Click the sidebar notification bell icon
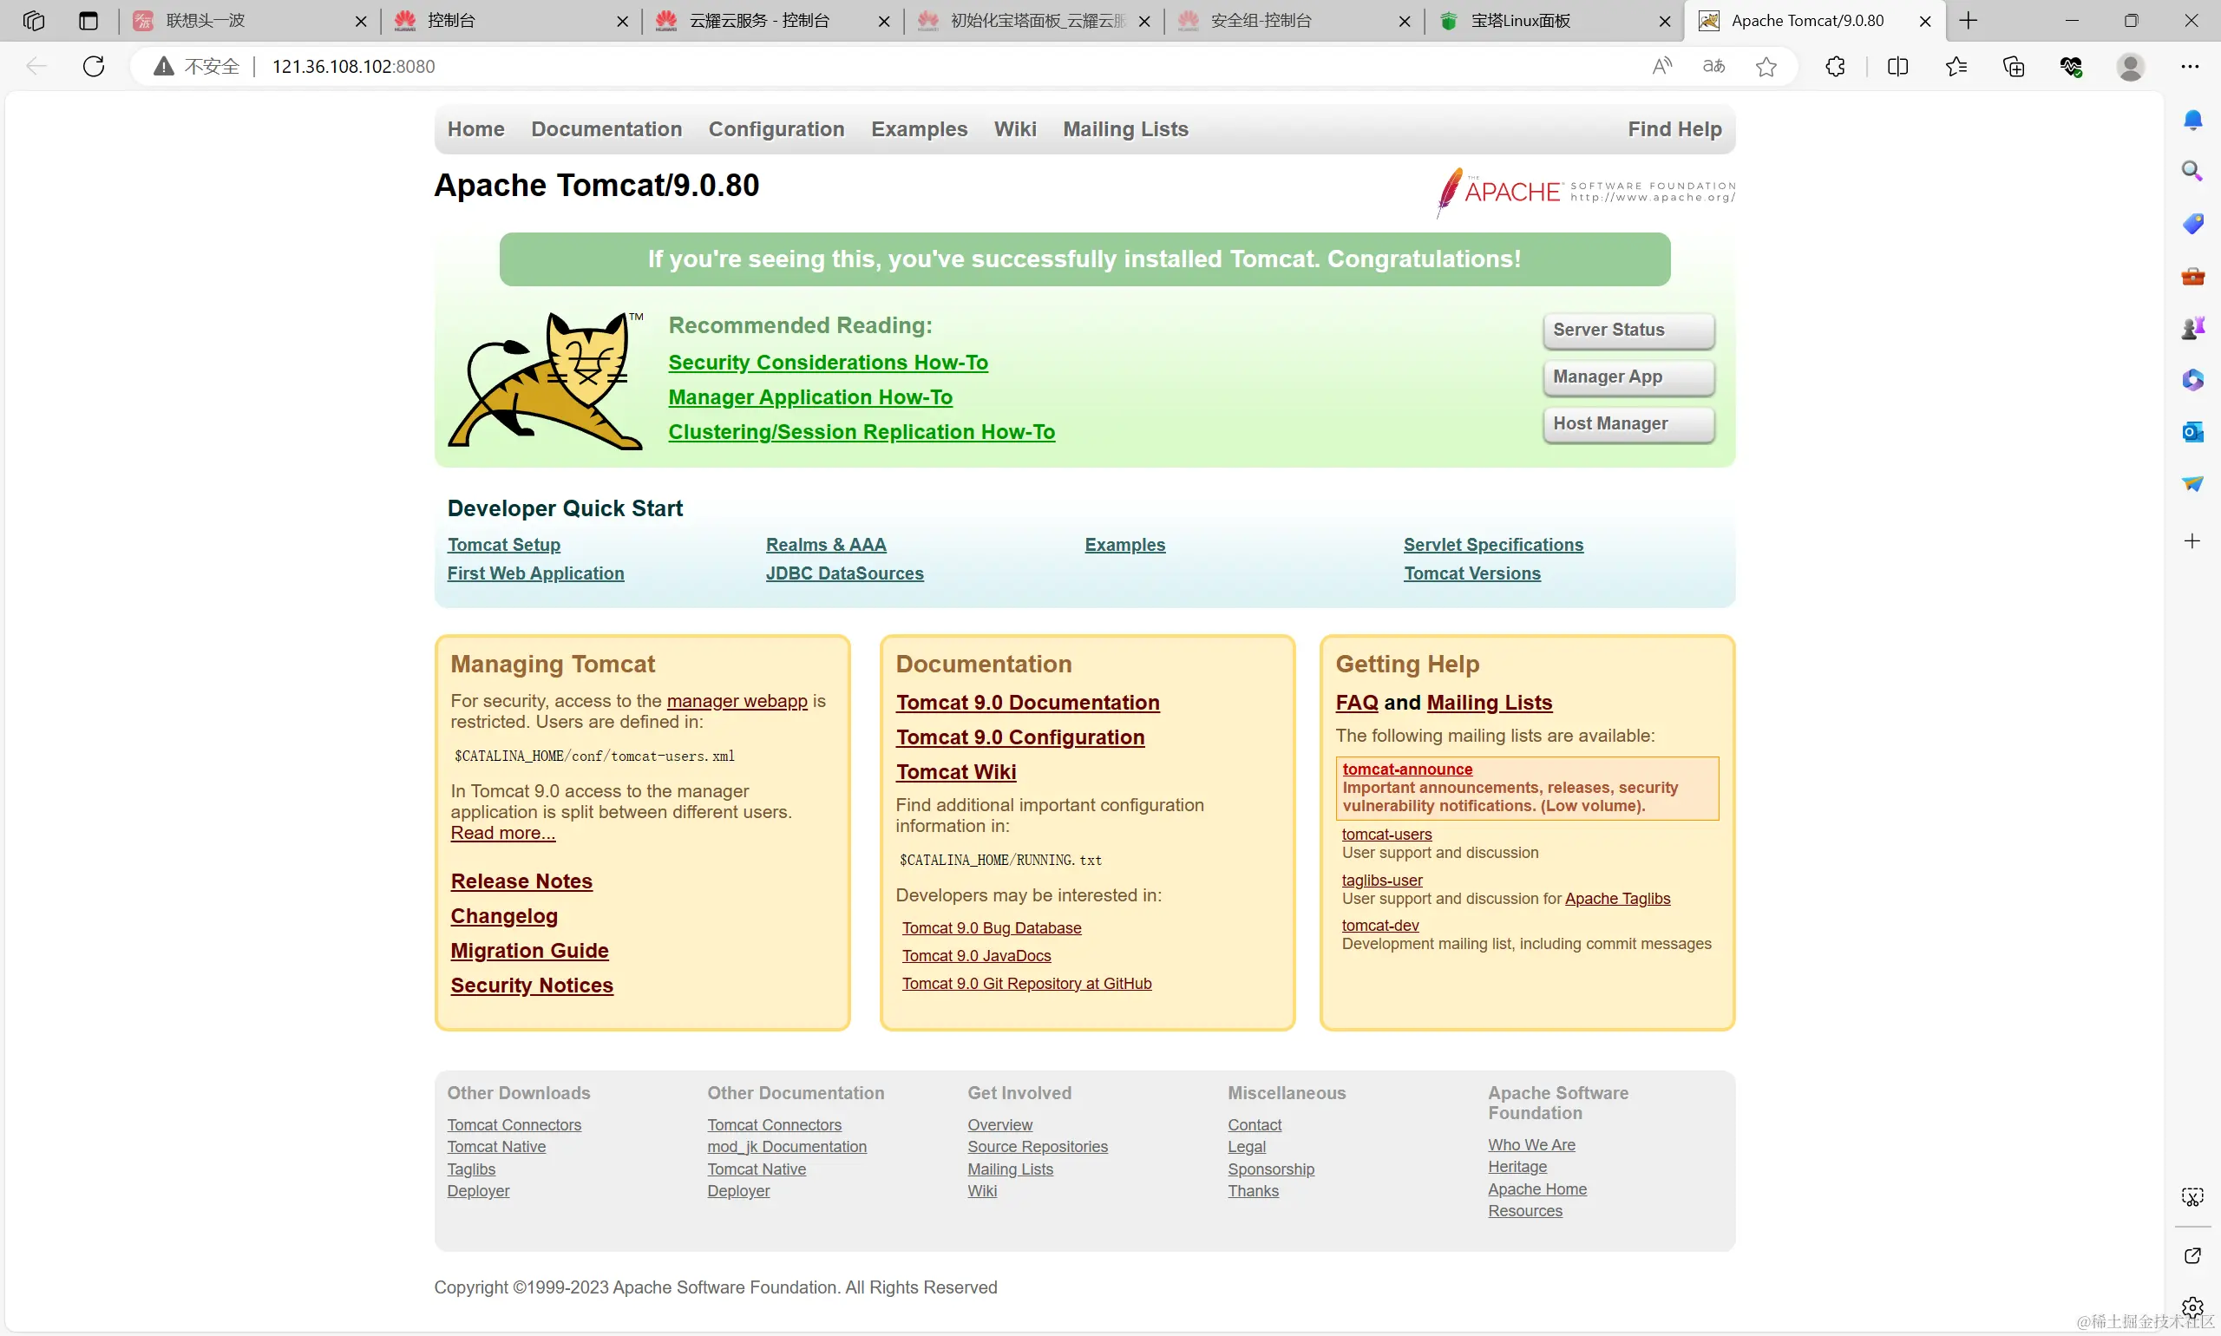This screenshot has width=2221, height=1336. point(2192,120)
